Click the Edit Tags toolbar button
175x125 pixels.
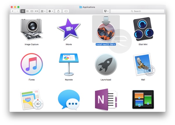66,11
